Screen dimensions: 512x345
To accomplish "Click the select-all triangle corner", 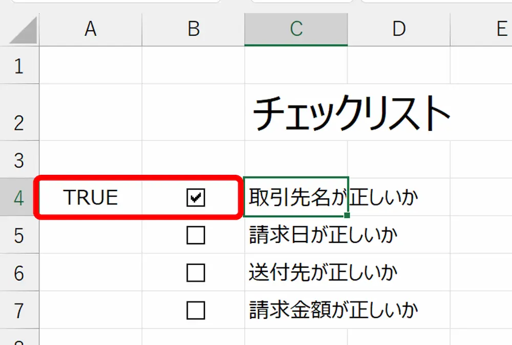I will 24,32.
